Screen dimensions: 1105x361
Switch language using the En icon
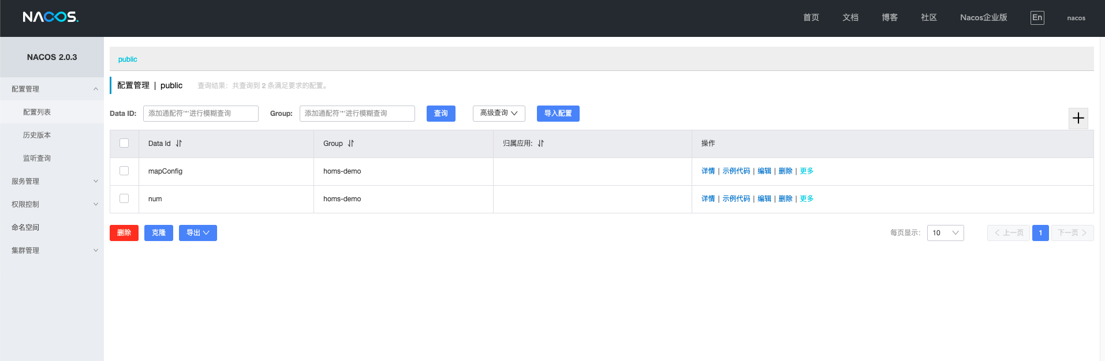1037,18
